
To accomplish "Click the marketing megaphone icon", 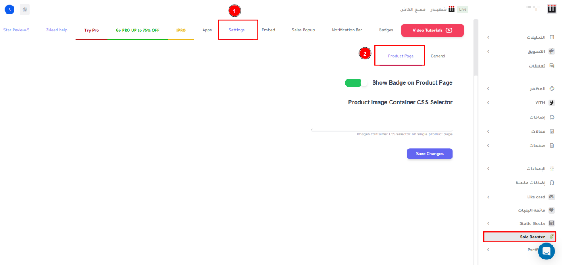I will (x=552, y=51).
